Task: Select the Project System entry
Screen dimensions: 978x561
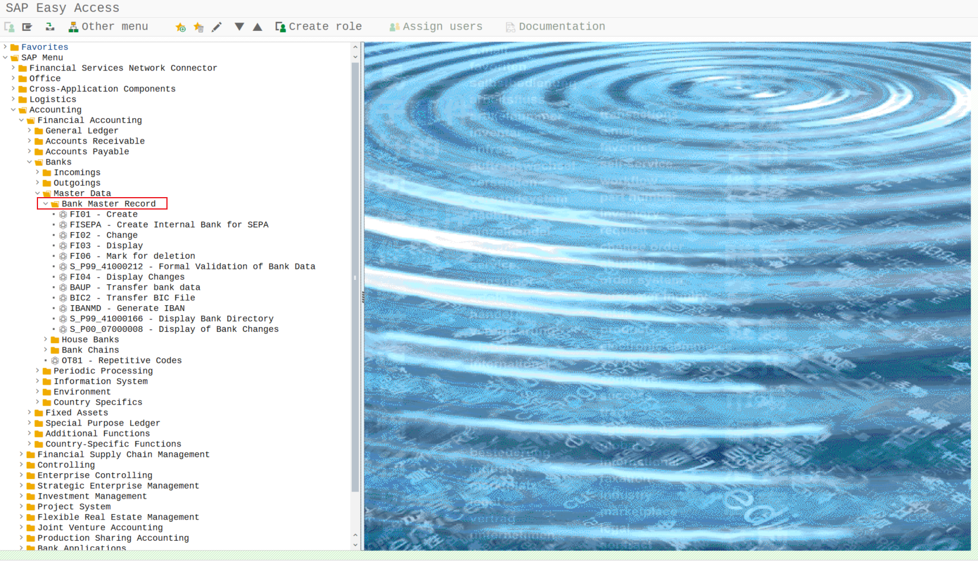Action: click(x=74, y=507)
